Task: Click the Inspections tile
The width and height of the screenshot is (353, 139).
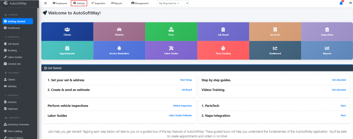Action: (x=327, y=32)
